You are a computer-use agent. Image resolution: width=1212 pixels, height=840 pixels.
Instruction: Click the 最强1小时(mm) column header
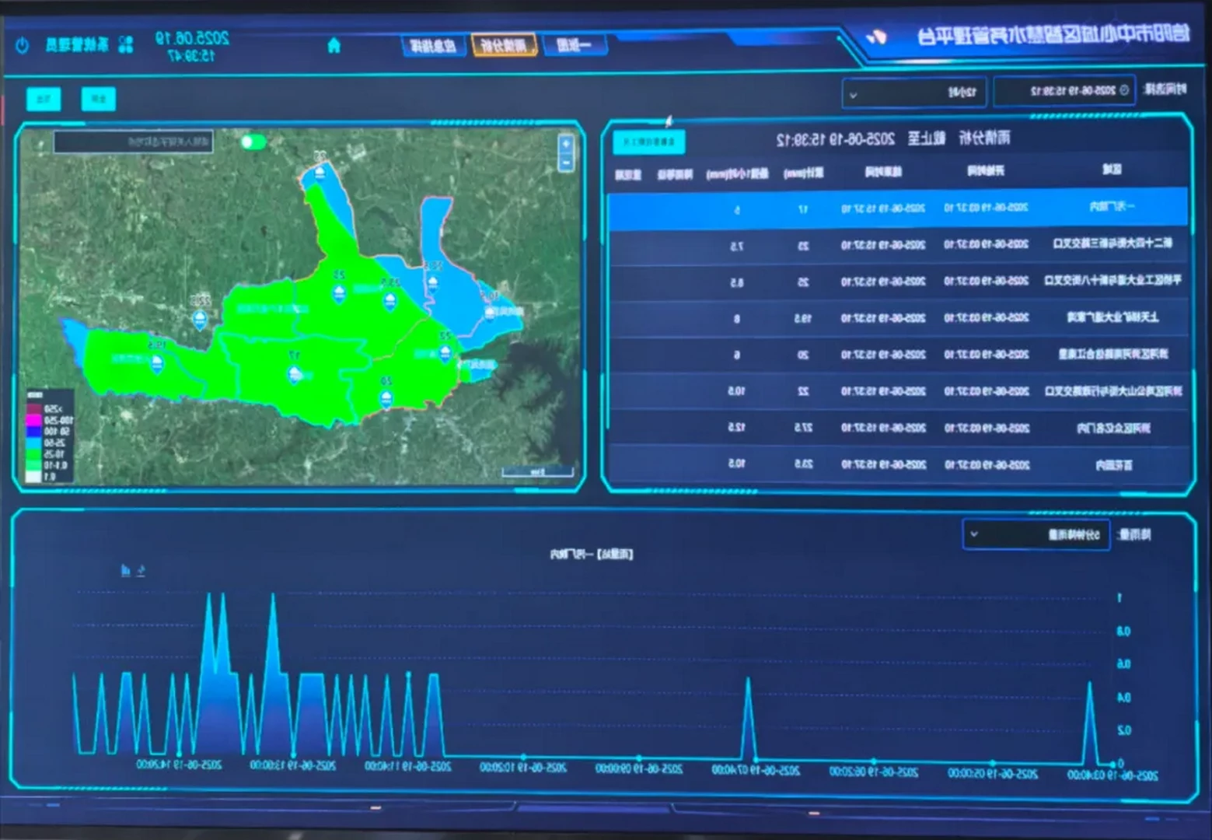click(737, 173)
